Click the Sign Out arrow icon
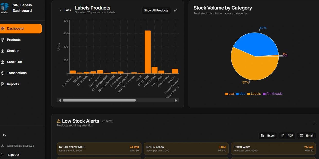Viewport: 319px width, 159px height. (x=3, y=155)
